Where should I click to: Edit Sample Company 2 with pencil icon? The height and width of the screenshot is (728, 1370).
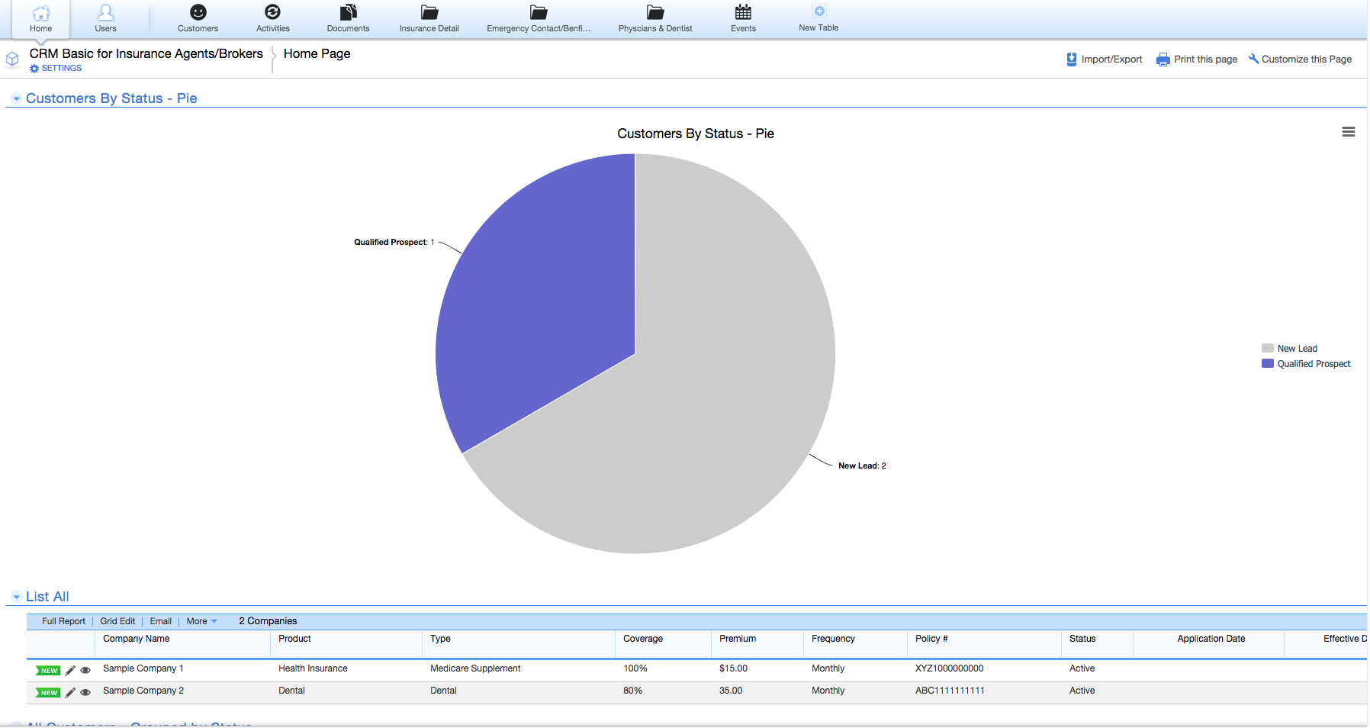point(70,692)
